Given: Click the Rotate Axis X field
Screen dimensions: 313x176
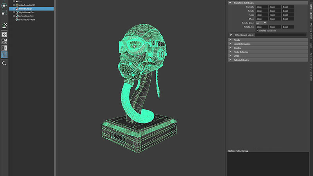Looking at the screenshot, I should click(x=262, y=27).
